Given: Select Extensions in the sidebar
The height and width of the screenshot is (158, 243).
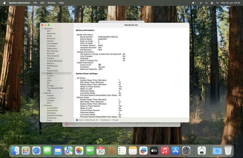Looking at the screenshot, I should point(52,118).
